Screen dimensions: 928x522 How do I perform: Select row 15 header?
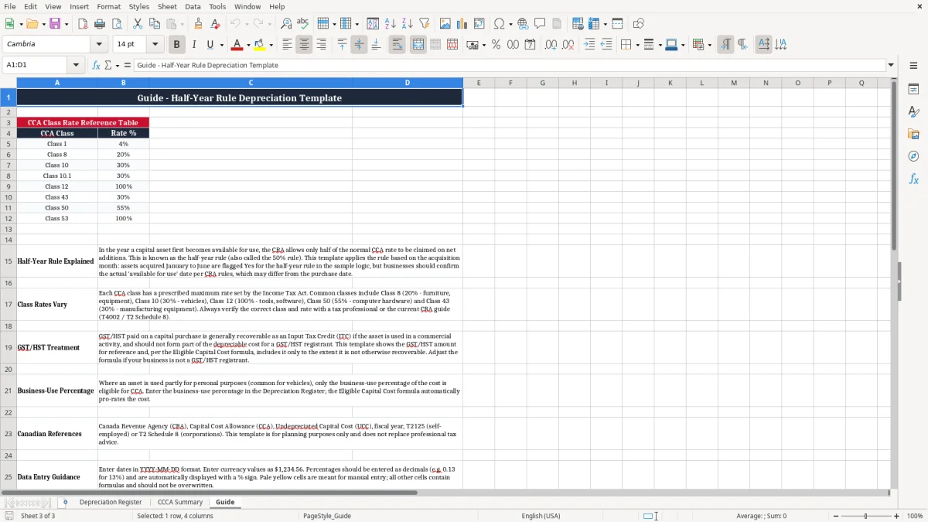coord(9,261)
